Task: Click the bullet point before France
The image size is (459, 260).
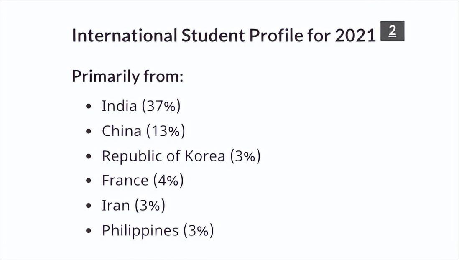Action: click(x=89, y=181)
